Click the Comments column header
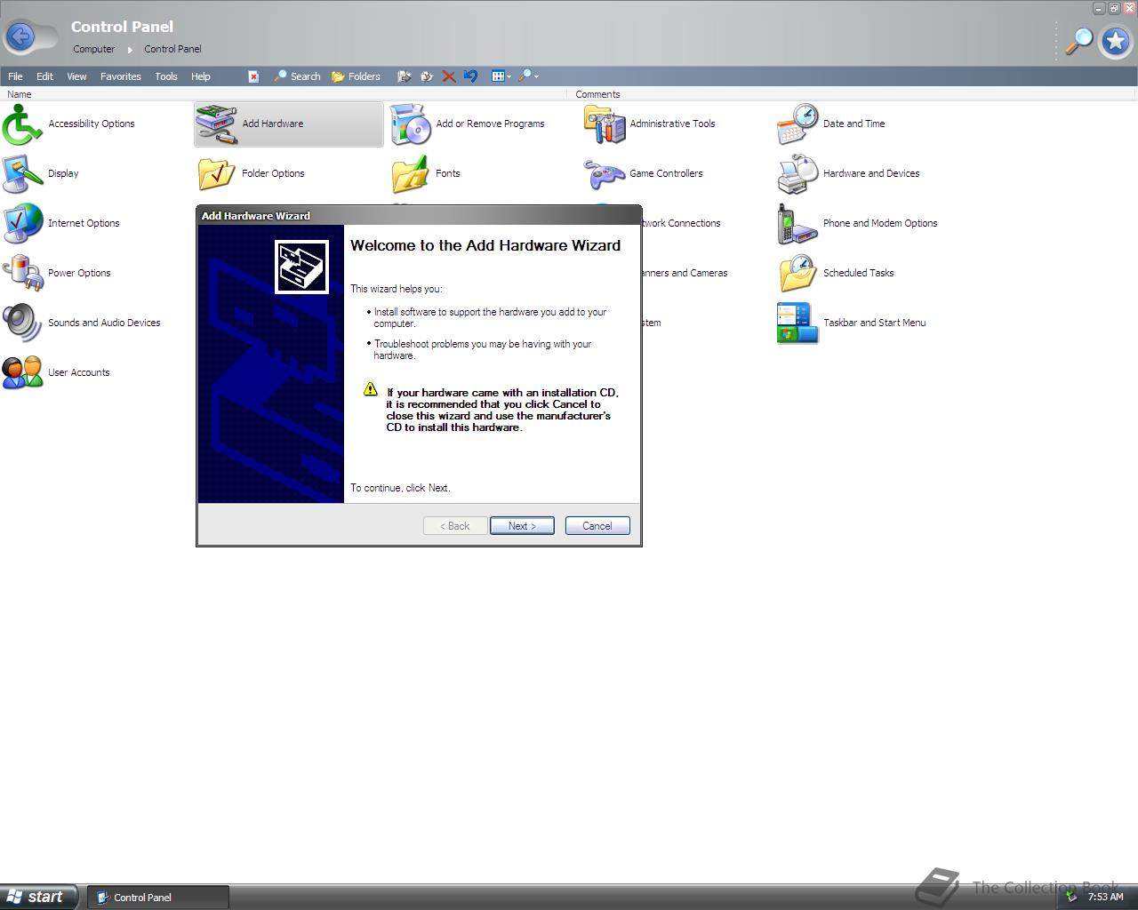 [852, 94]
